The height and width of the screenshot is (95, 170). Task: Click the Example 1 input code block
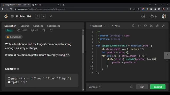point(42,80)
